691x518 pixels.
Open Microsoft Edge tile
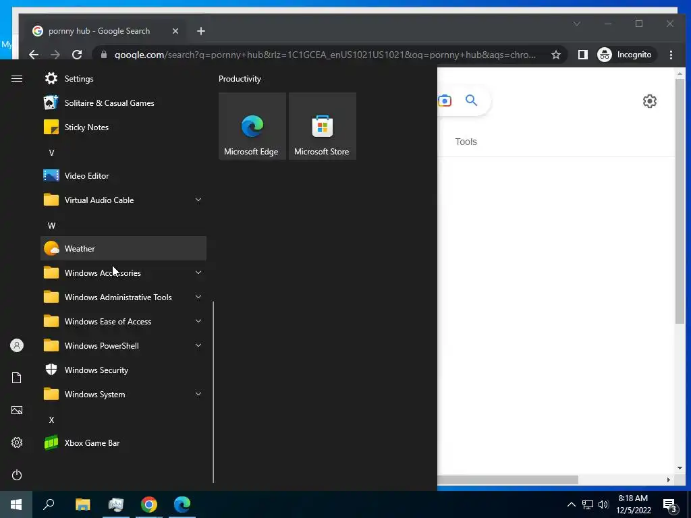[x=252, y=126]
